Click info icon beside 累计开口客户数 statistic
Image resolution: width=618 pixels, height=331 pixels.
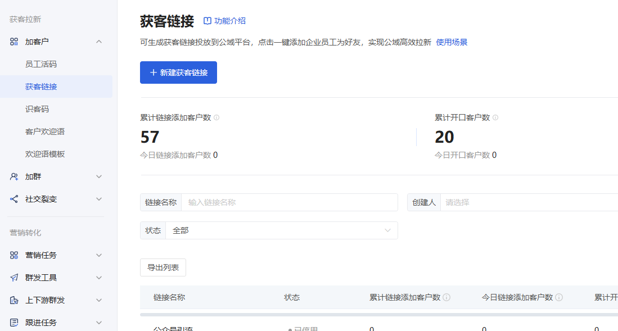click(495, 117)
